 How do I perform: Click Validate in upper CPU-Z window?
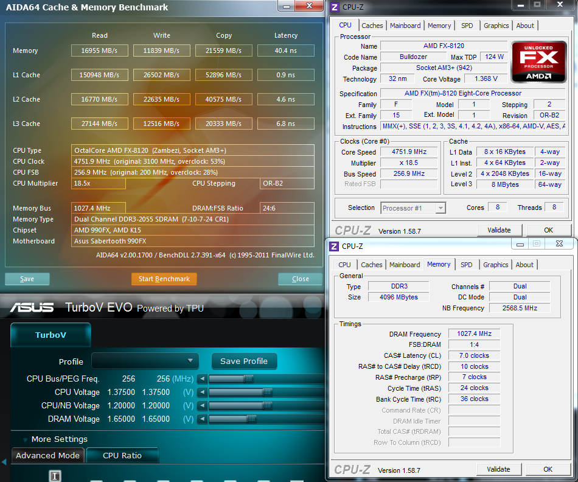coord(499,230)
